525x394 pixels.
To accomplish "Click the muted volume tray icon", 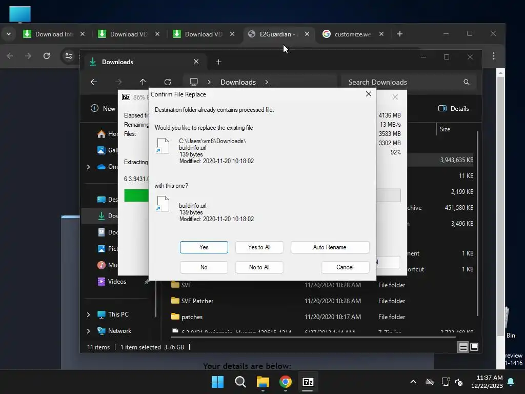I will [459, 382].
